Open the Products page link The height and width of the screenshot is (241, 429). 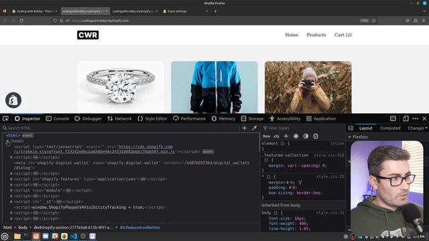point(316,35)
